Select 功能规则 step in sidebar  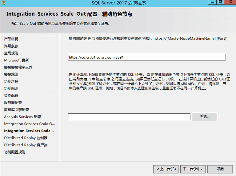pos(11,88)
